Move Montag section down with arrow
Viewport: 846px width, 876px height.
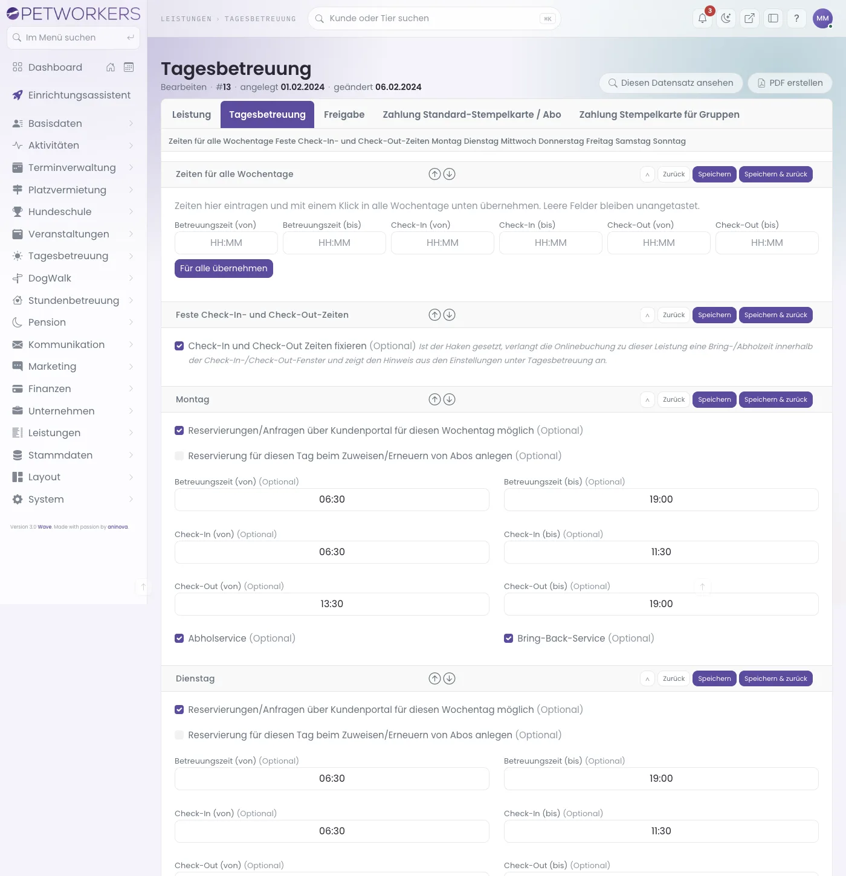449,399
